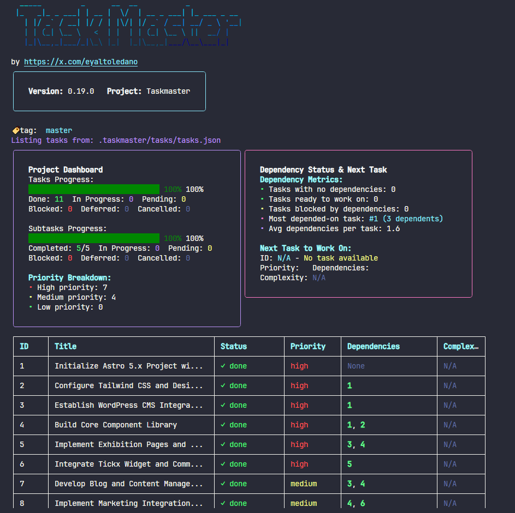
Task: Open the x.com/eyaltoledano link
Action: 81,62
